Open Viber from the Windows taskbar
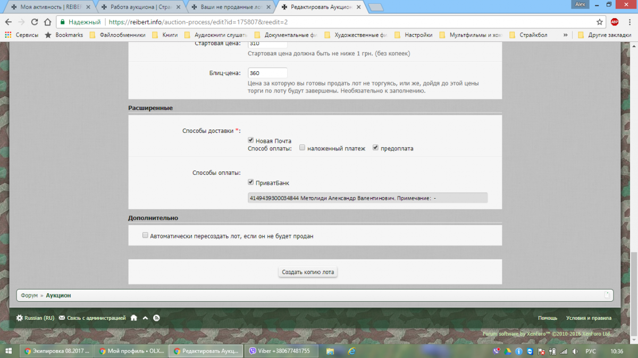This screenshot has width=638, height=358. [281, 351]
